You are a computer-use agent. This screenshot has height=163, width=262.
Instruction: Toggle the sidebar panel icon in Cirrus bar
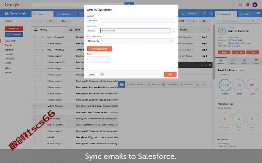211,13
